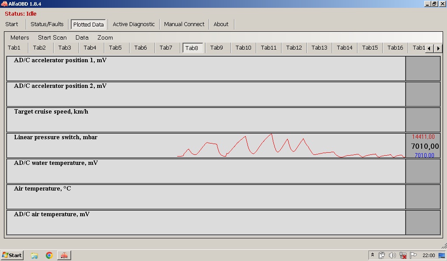
Task: Click the network tray icon with red X
Action: point(402,255)
